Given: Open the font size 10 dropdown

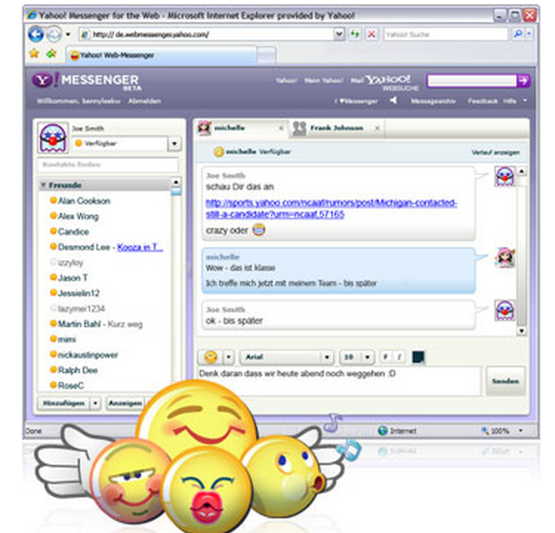Looking at the screenshot, I should (367, 357).
